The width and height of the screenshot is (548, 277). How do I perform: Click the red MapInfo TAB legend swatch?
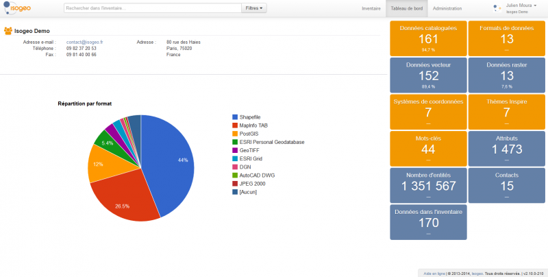click(235, 125)
